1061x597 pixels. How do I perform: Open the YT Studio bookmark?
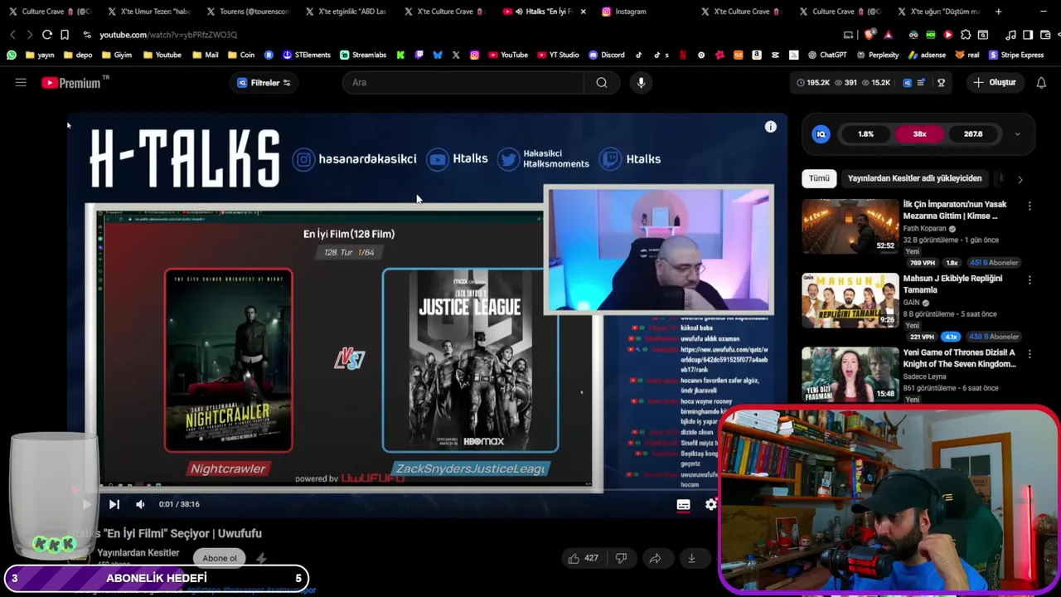click(x=557, y=55)
